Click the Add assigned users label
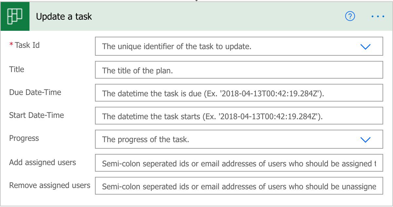The image size is (393, 207). 43,162
